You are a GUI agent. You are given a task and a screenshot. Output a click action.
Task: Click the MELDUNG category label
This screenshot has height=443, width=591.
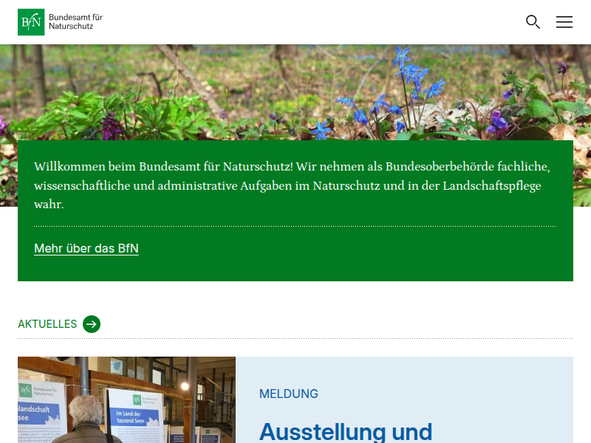(x=288, y=394)
